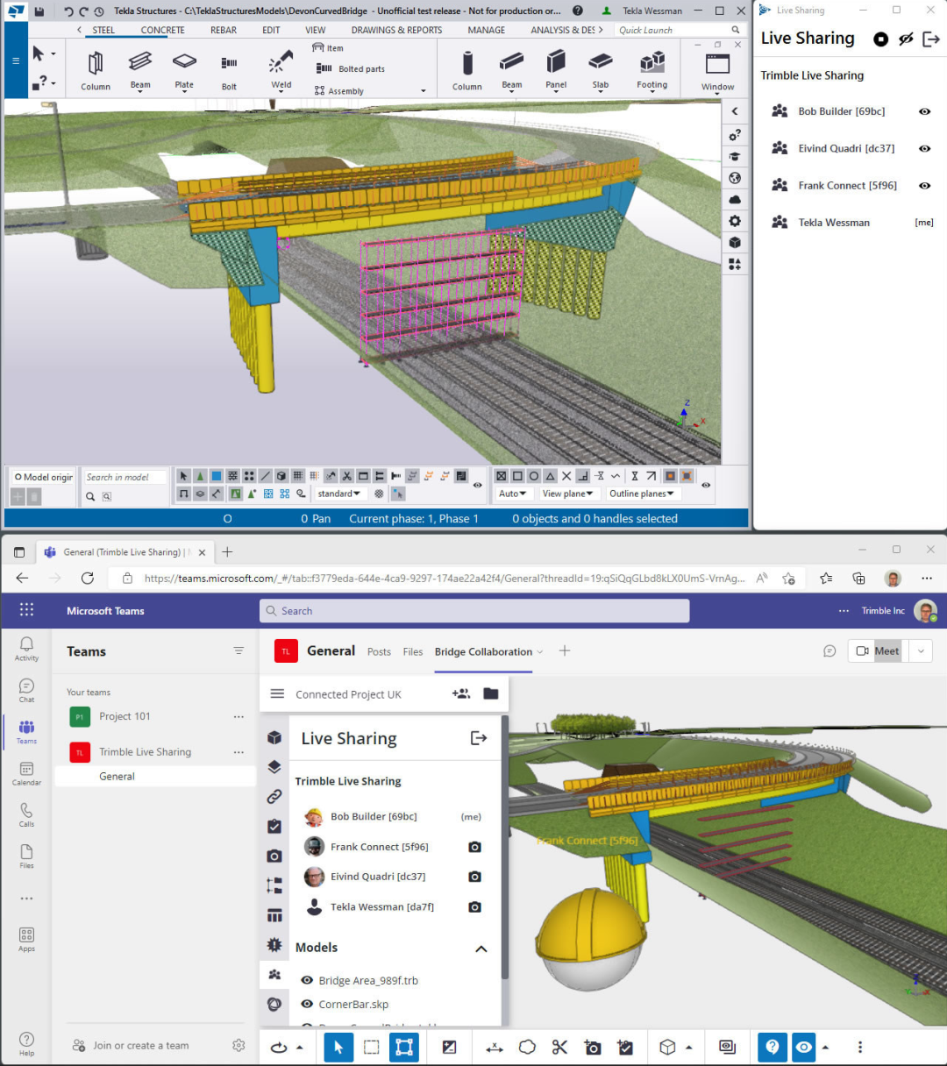The height and width of the screenshot is (1066, 947).
Task: Expand the Bridge Collaboration tab chevron
Action: click(540, 652)
